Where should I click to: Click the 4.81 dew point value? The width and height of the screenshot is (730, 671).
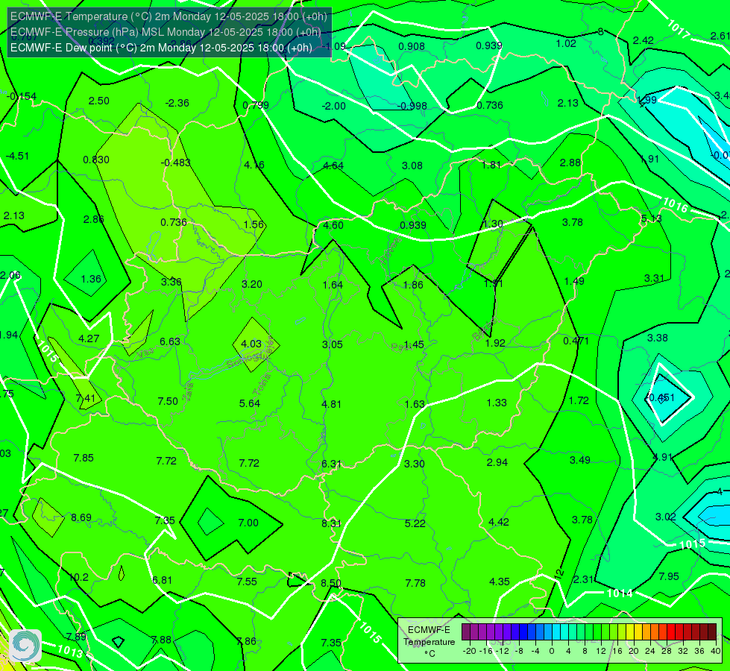pos(332,405)
